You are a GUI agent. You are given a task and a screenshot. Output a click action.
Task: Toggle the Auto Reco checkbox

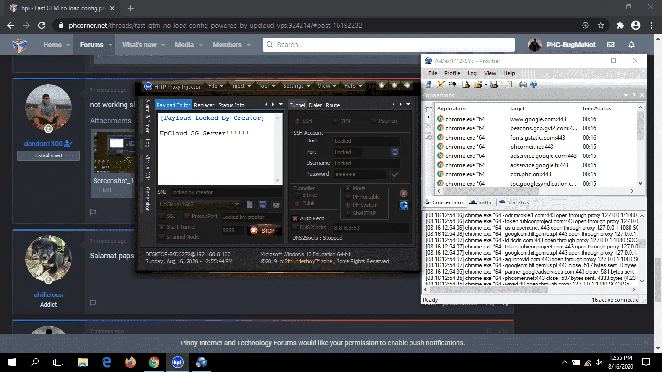click(295, 218)
